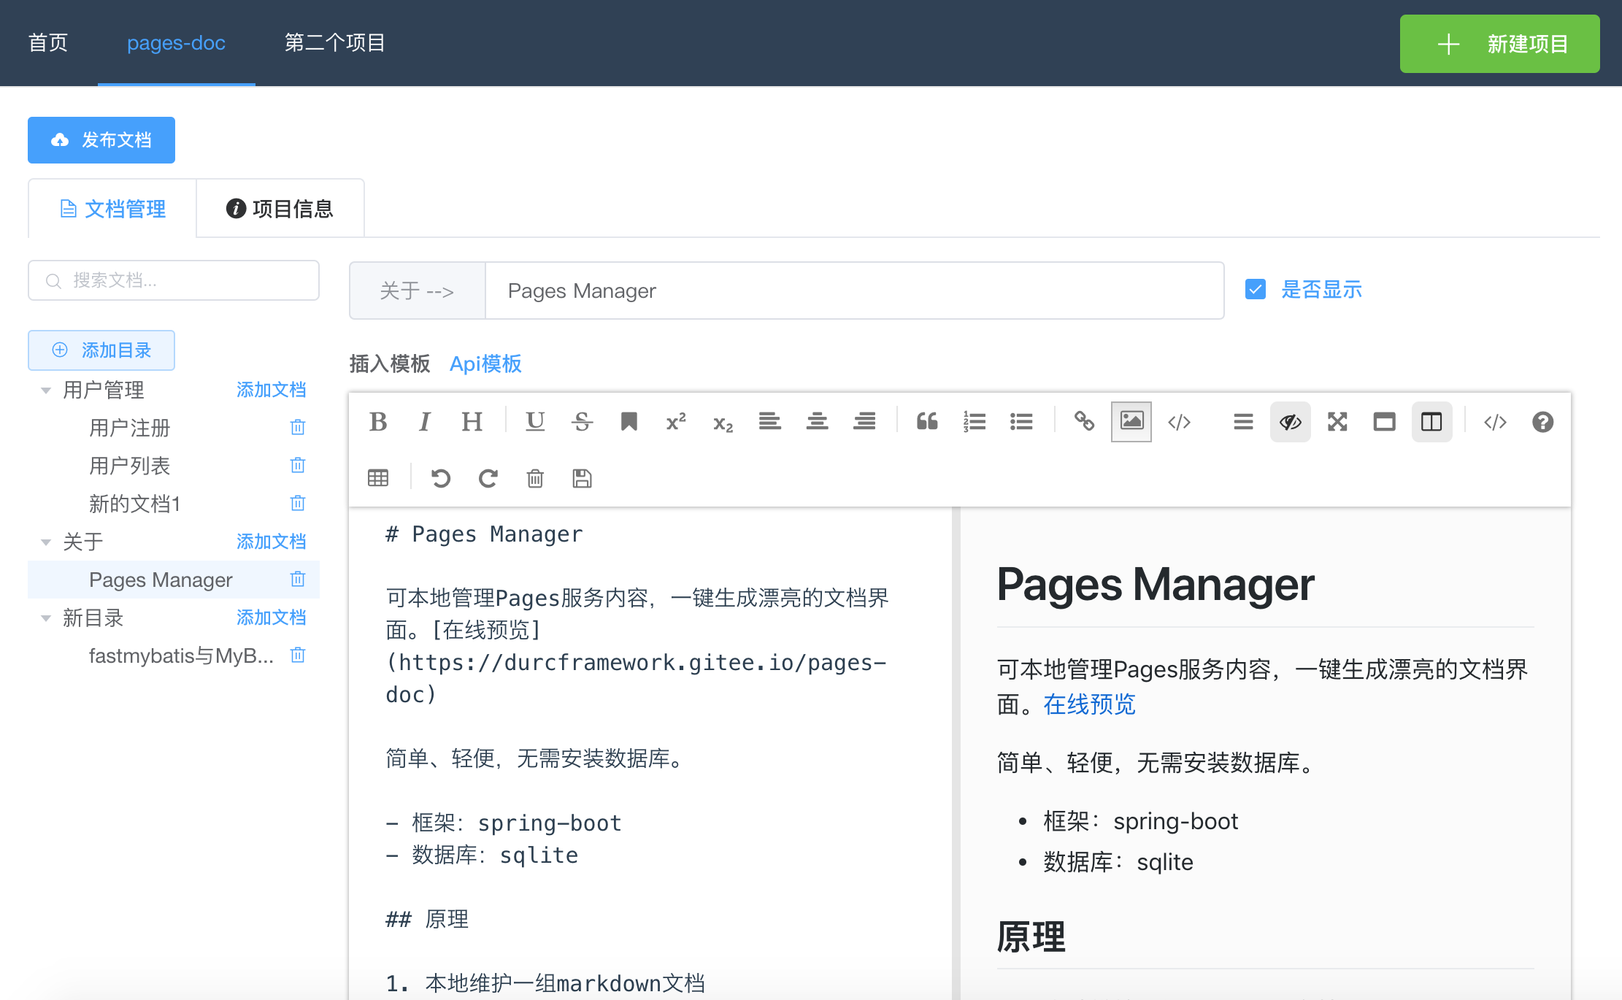Switch to 第二个项目 tab
Image resolution: width=1622 pixels, height=1000 pixels.
(335, 42)
